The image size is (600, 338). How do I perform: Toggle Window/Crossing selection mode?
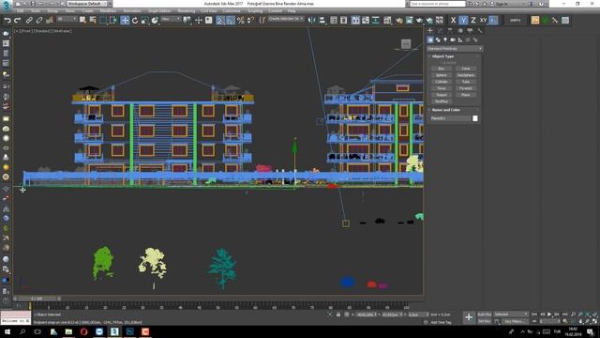(112, 20)
